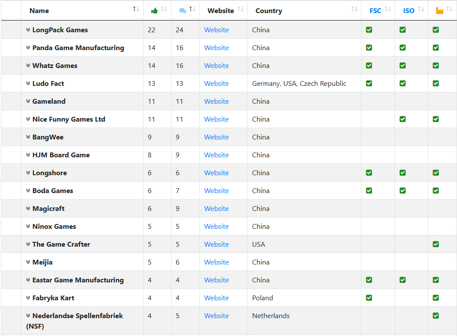This screenshot has height=336, width=457.
Task: Expand the Panda Game Manufacturing row
Action: (28, 48)
